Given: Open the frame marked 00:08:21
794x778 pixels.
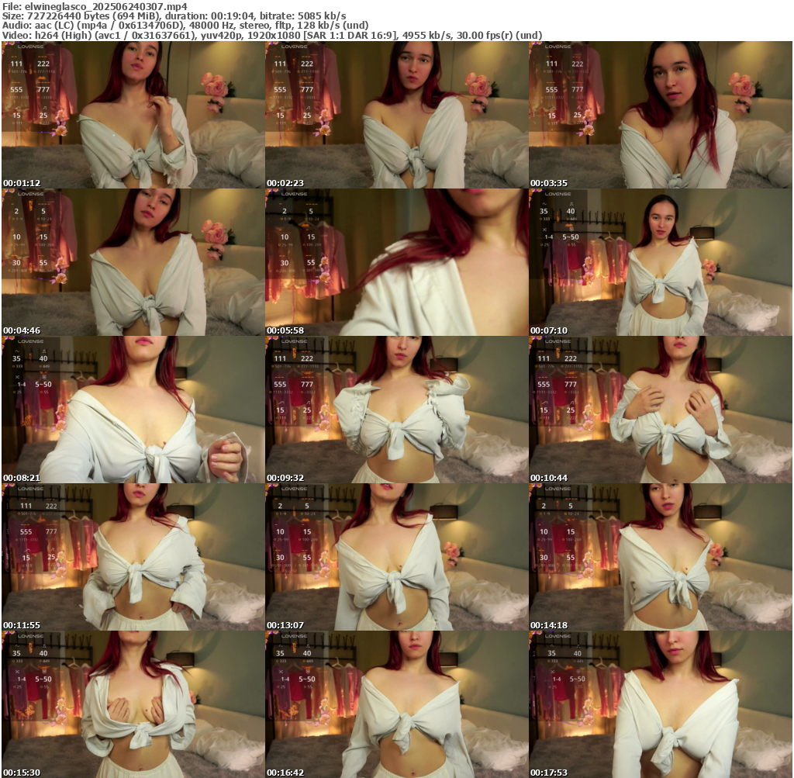Looking at the screenshot, I should (x=133, y=410).
